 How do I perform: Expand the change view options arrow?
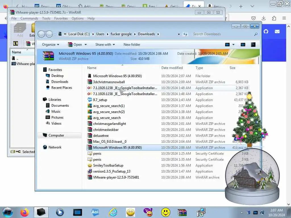click(x=234, y=45)
